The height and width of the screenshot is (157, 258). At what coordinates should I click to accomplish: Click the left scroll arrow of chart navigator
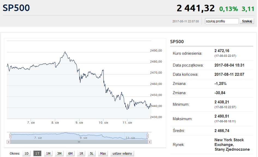[8, 142]
